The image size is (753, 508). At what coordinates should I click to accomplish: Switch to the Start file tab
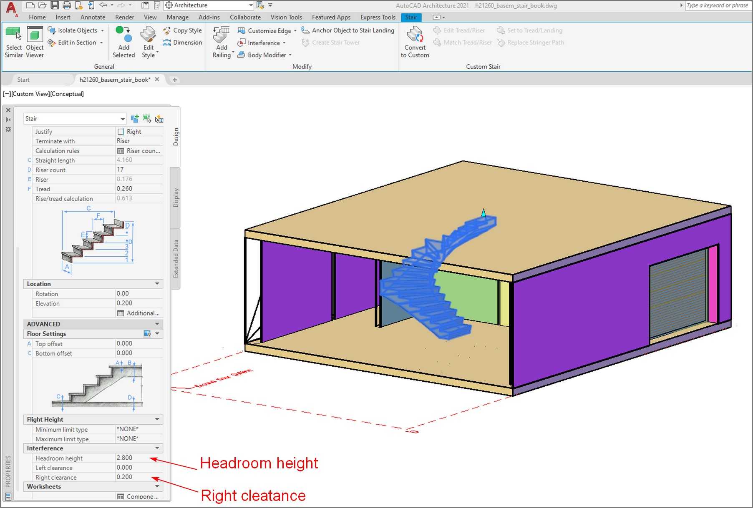[x=23, y=80]
